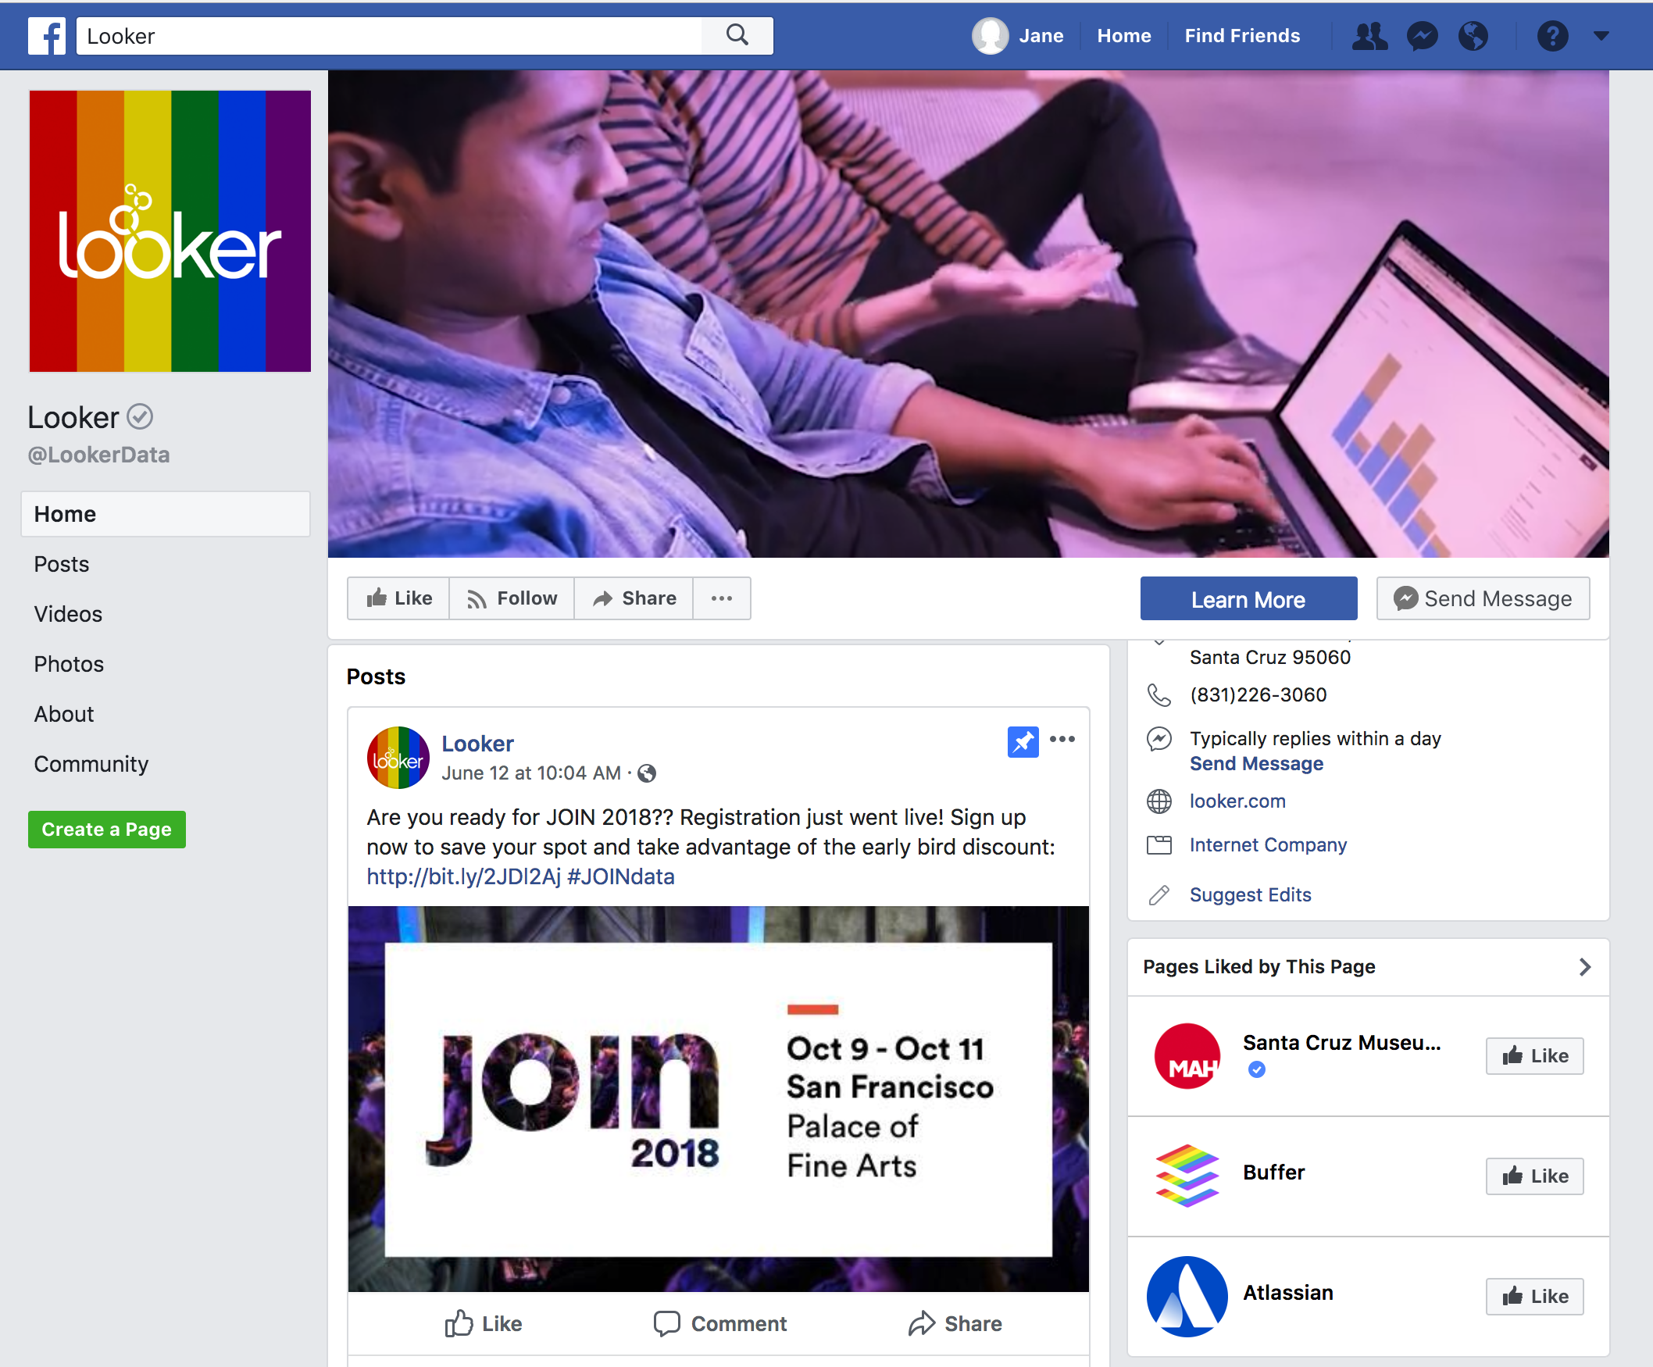Click the Facebook logo icon

point(47,35)
